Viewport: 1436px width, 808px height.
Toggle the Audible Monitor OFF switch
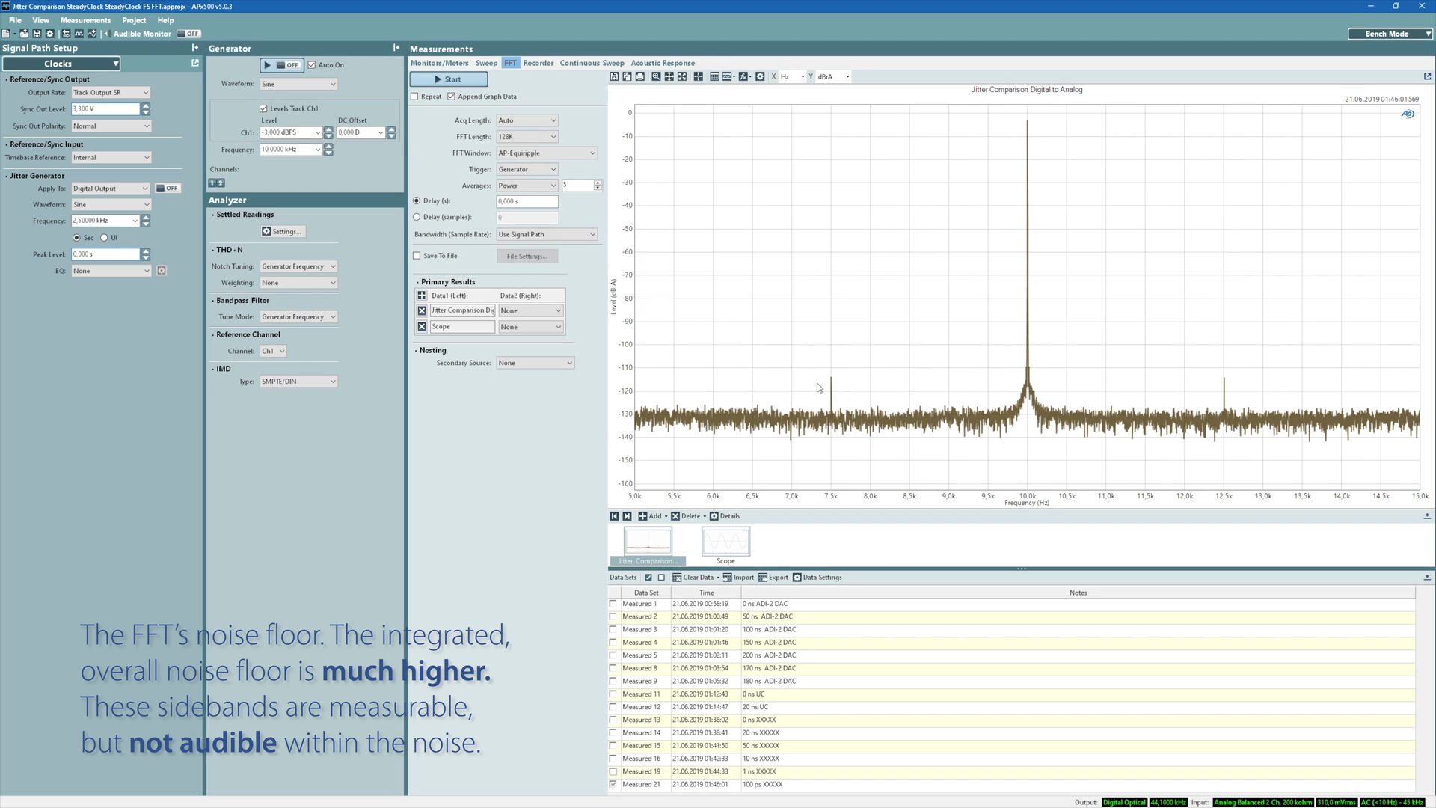(188, 34)
